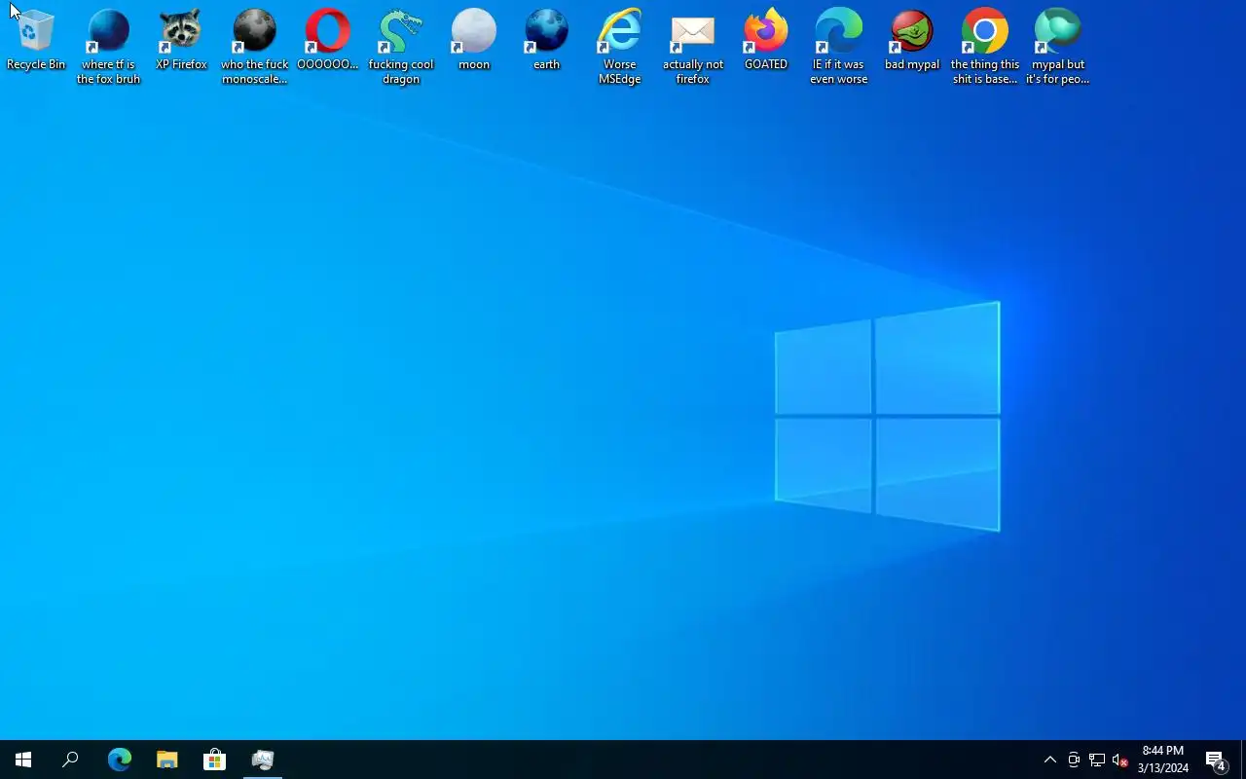Select the "where tf is the fox bruh" shortcut
Image resolution: width=1246 pixels, height=779 pixels.
coord(109,47)
